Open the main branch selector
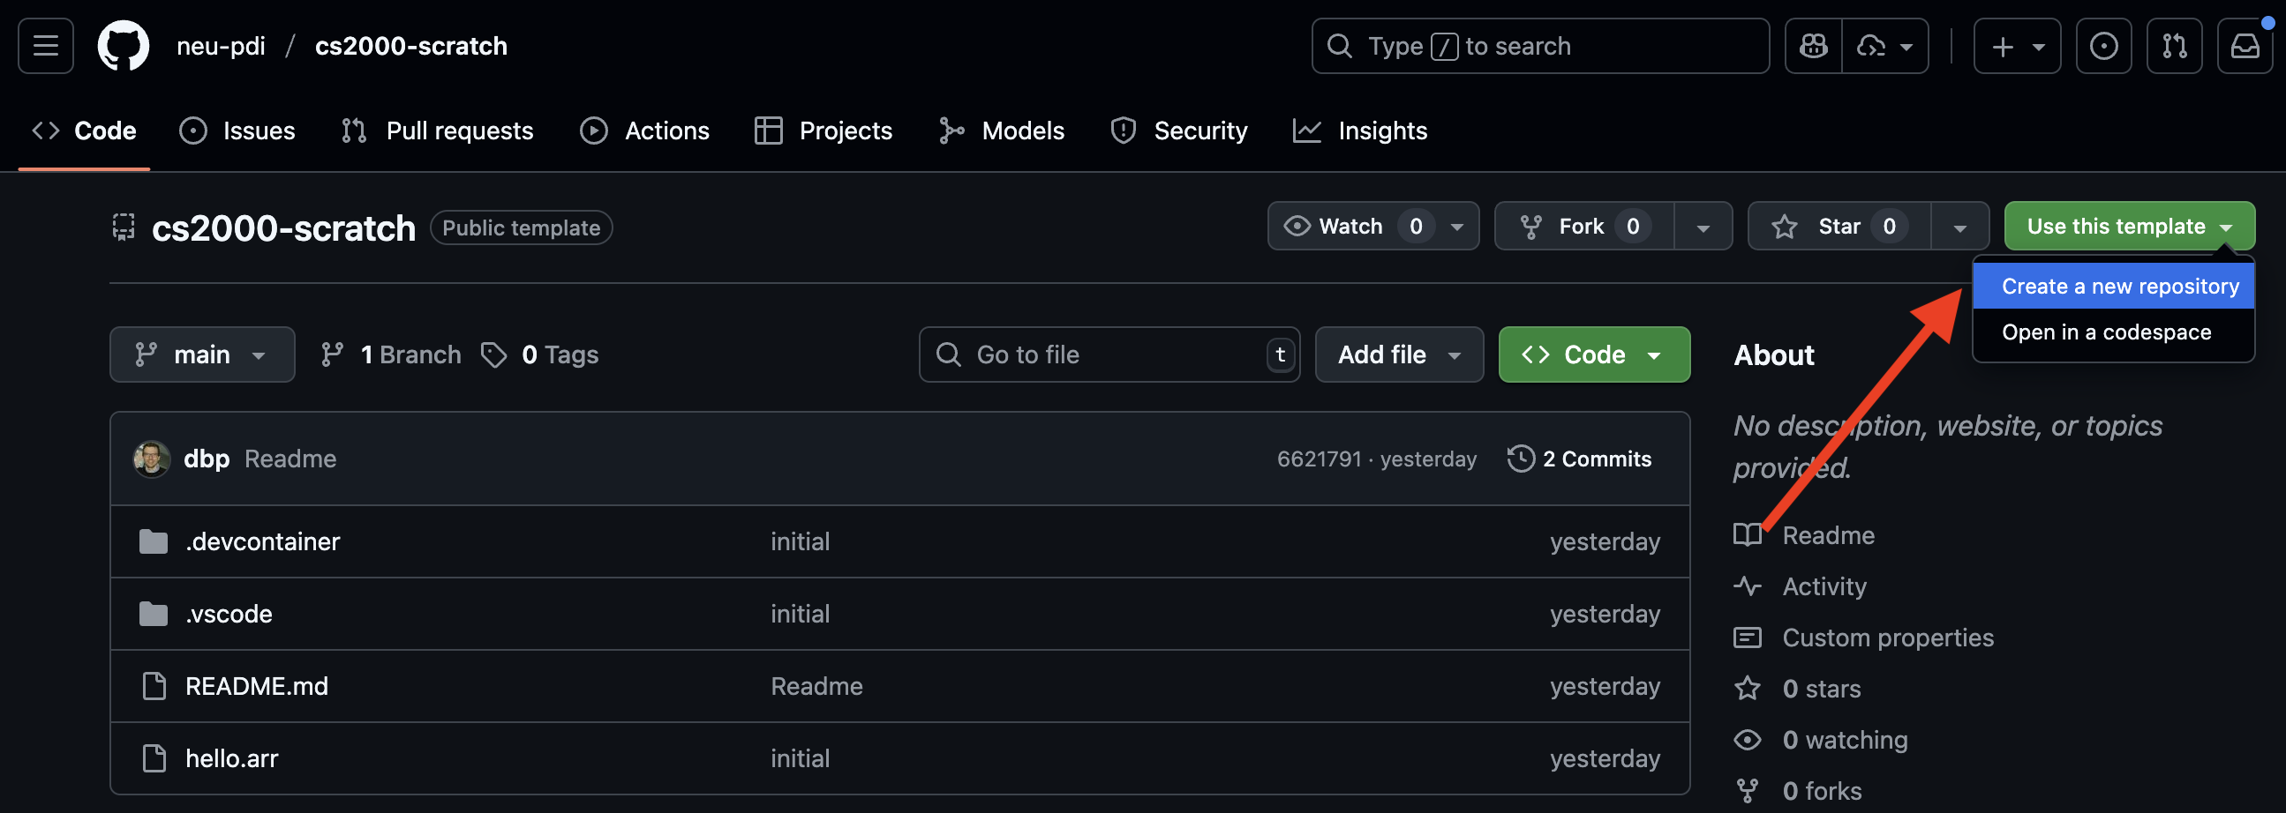Image resolution: width=2286 pixels, height=813 pixels. pos(202,354)
